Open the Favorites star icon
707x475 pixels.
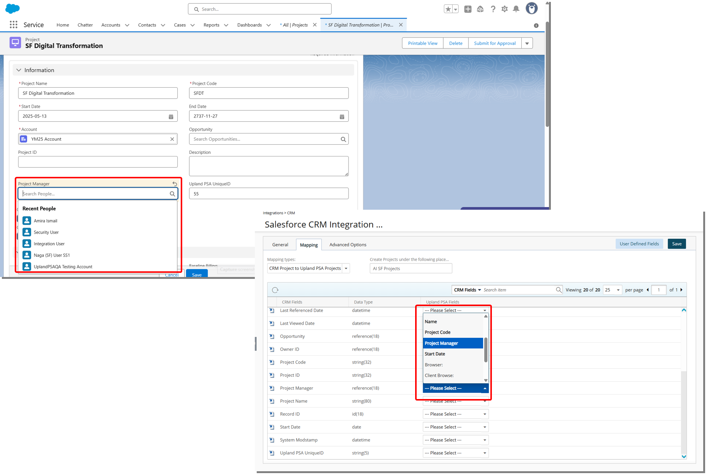pyautogui.click(x=448, y=9)
